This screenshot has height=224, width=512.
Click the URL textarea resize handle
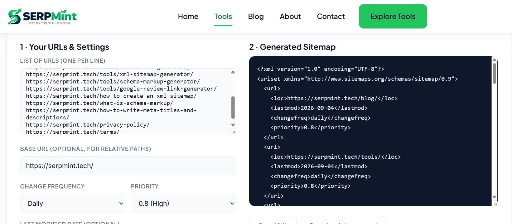(x=234, y=132)
